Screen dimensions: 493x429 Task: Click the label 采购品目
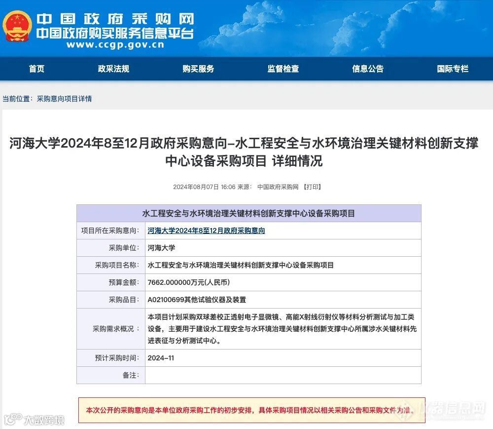point(124,300)
